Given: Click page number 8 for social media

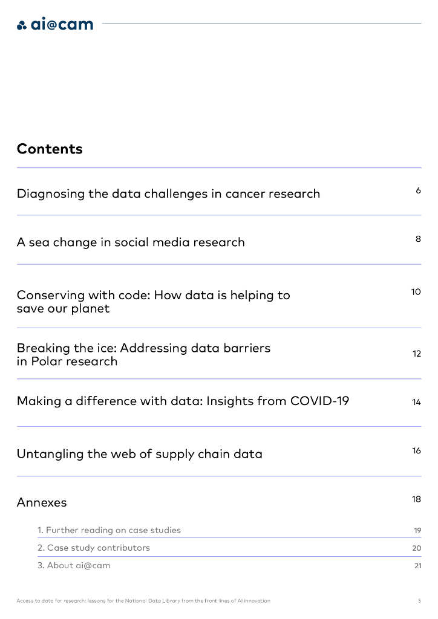Looking at the screenshot, I should [x=418, y=239].
